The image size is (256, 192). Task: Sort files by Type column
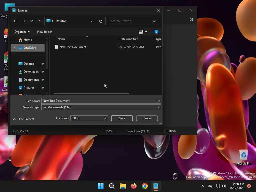click(x=158, y=39)
